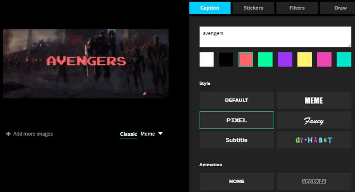Select the Fancy caption style
This screenshot has width=355, height=192.
(x=314, y=120)
